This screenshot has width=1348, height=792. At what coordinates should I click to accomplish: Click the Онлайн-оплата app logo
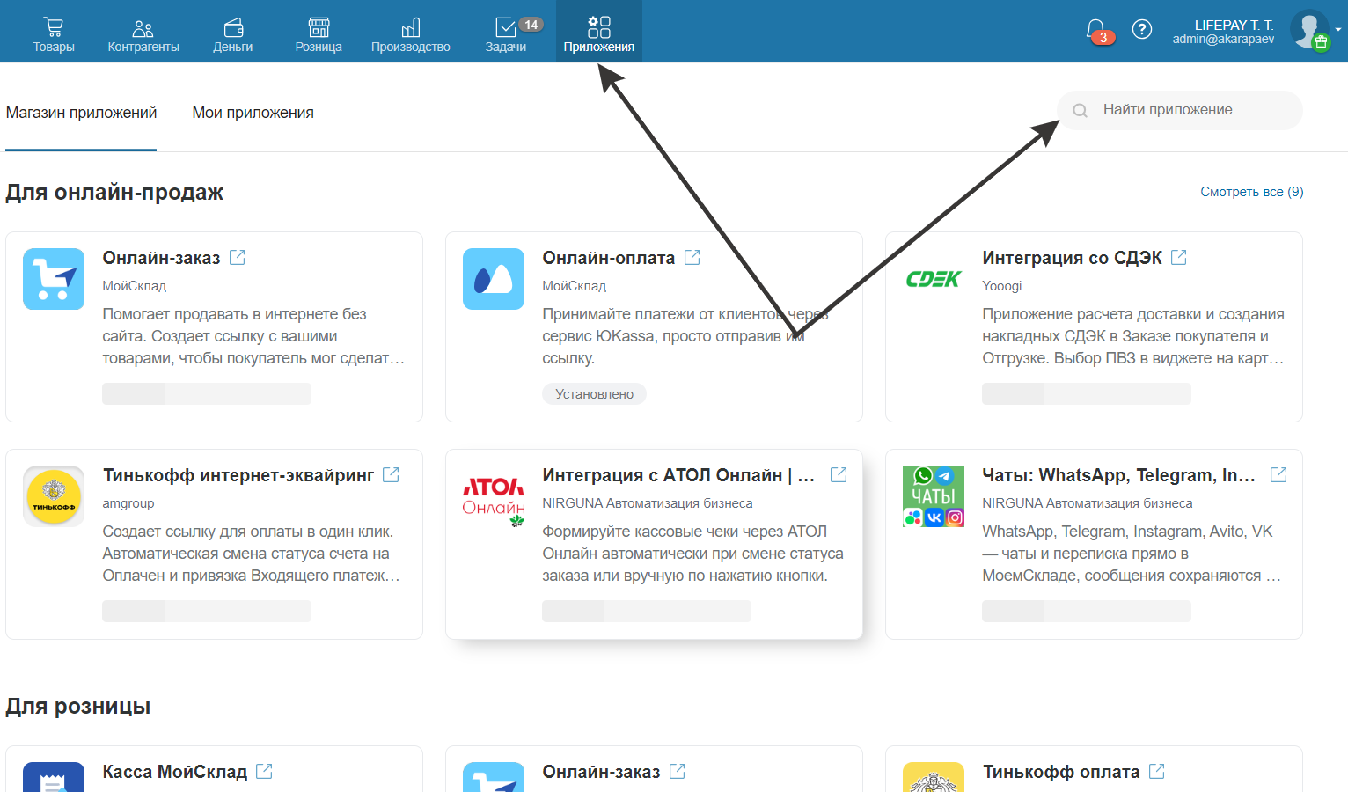coord(494,279)
